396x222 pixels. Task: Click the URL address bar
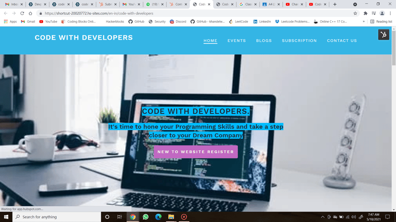click(x=194, y=13)
